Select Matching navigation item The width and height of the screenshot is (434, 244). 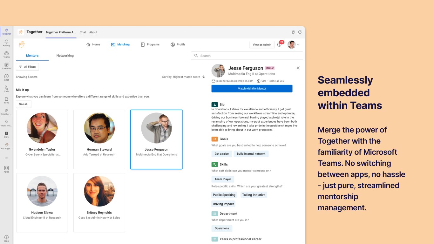[x=120, y=44]
